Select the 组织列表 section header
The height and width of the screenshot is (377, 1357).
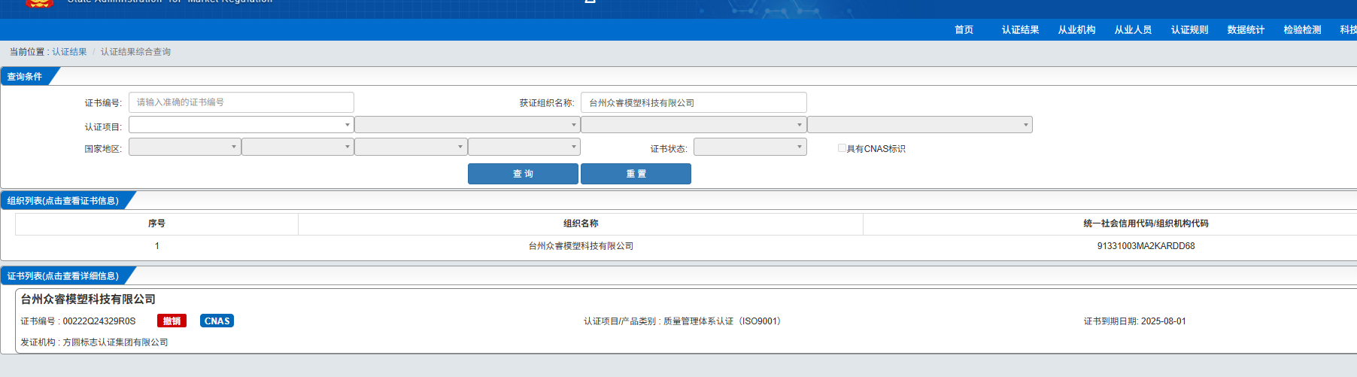click(x=63, y=201)
